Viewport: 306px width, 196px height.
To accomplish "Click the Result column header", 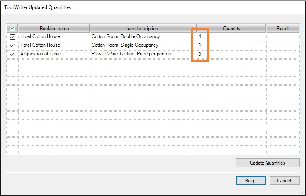I will (x=283, y=29).
